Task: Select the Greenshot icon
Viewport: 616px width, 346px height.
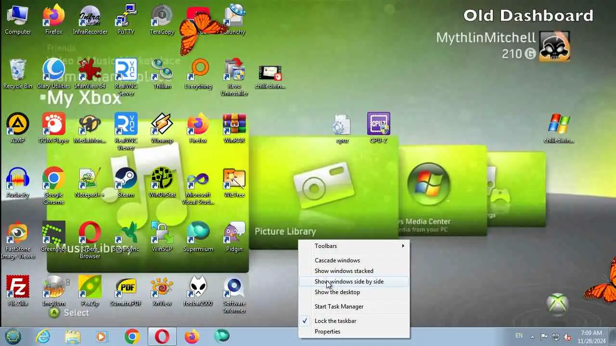Action: coord(53,237)
